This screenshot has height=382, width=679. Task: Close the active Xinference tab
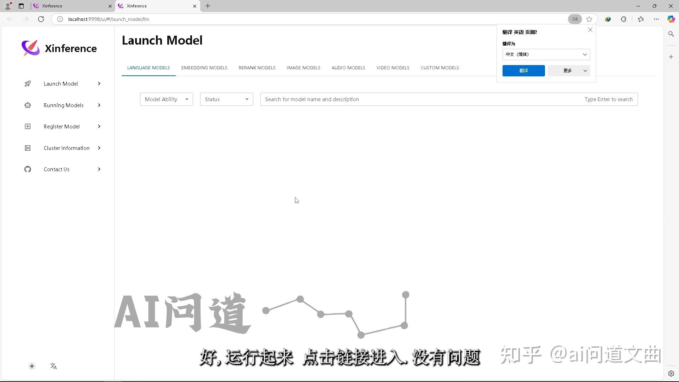195,6
